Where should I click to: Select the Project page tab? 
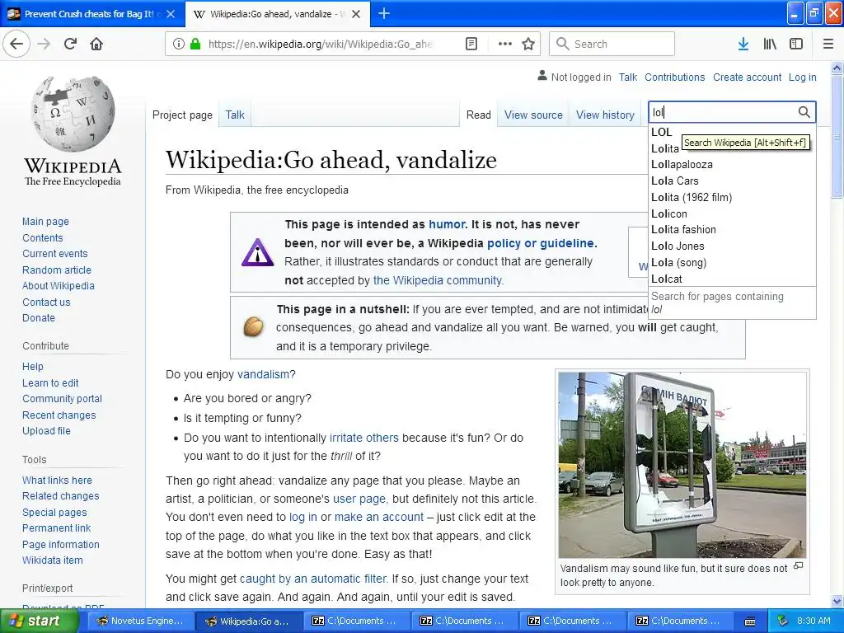182,115
